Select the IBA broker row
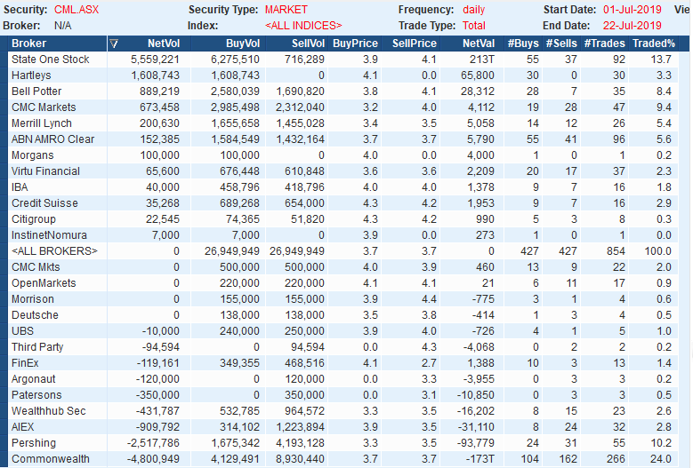 click(343, 187)
